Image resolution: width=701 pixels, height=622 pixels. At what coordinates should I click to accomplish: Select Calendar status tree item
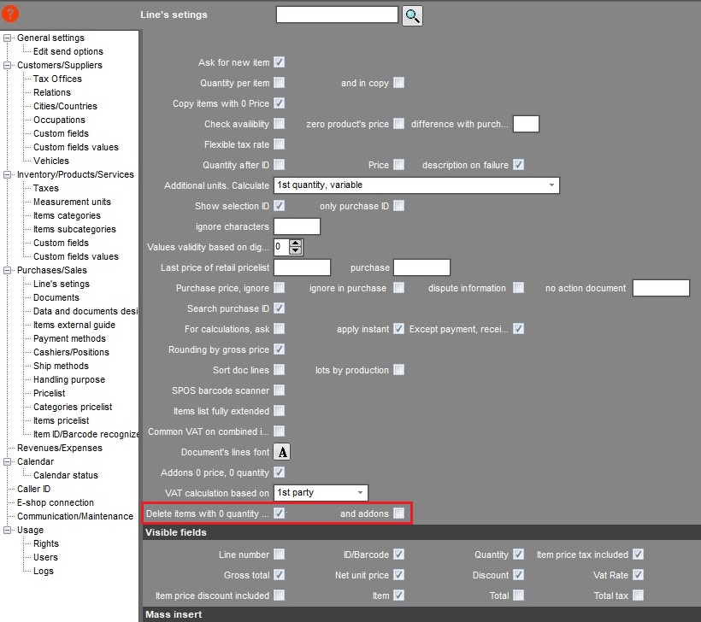pos(65,475)
